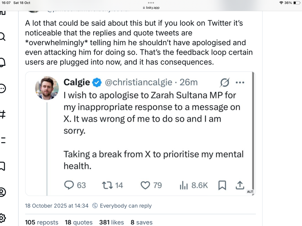Viewport: 302px width, 226px height.
Task: View the 18 quotes list
Action: (79, 222)
